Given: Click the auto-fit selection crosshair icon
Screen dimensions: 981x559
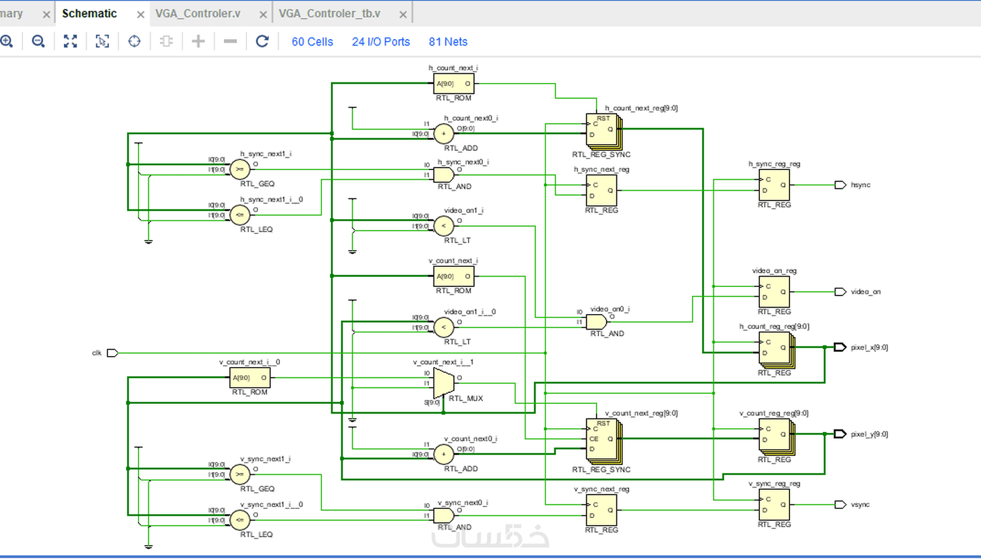Looking at the screenshot, I should pos(134,41).
